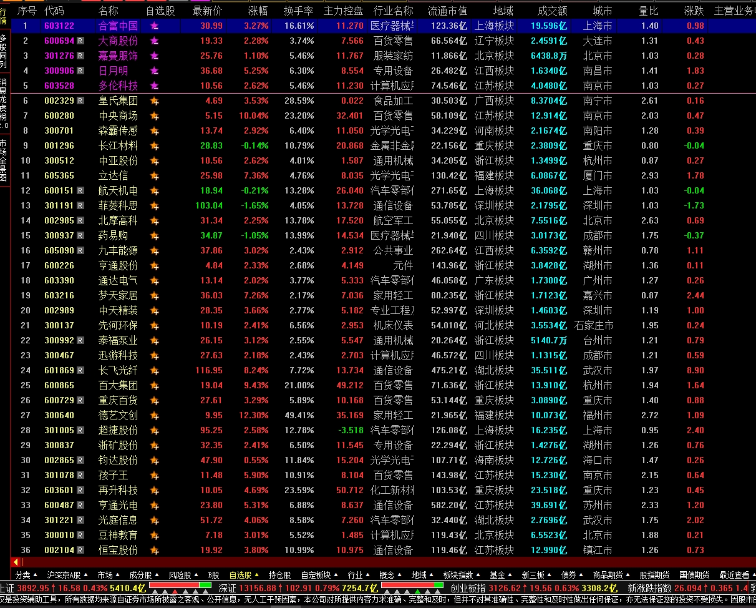Sort by the 涨幅 column header
Screen dimensions: 756x608
tap(258, 11)
